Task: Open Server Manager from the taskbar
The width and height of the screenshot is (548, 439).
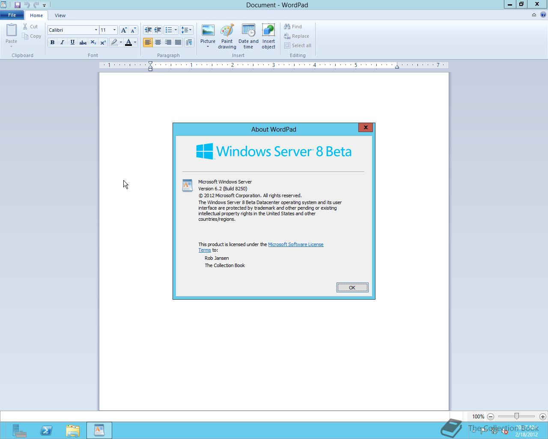Action: point(19,430)
